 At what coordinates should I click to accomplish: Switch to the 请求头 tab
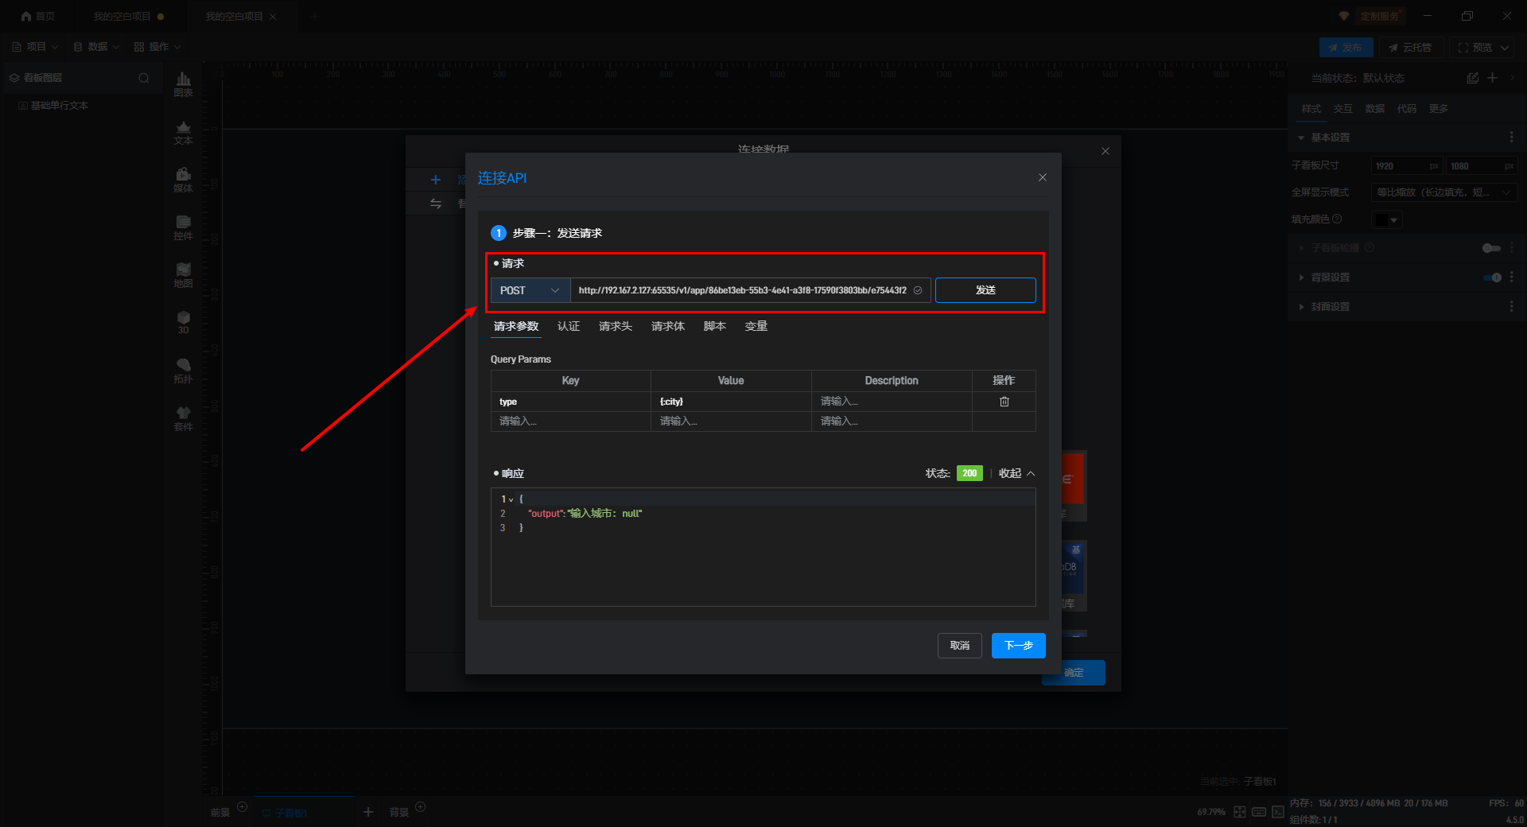(615, 326)
